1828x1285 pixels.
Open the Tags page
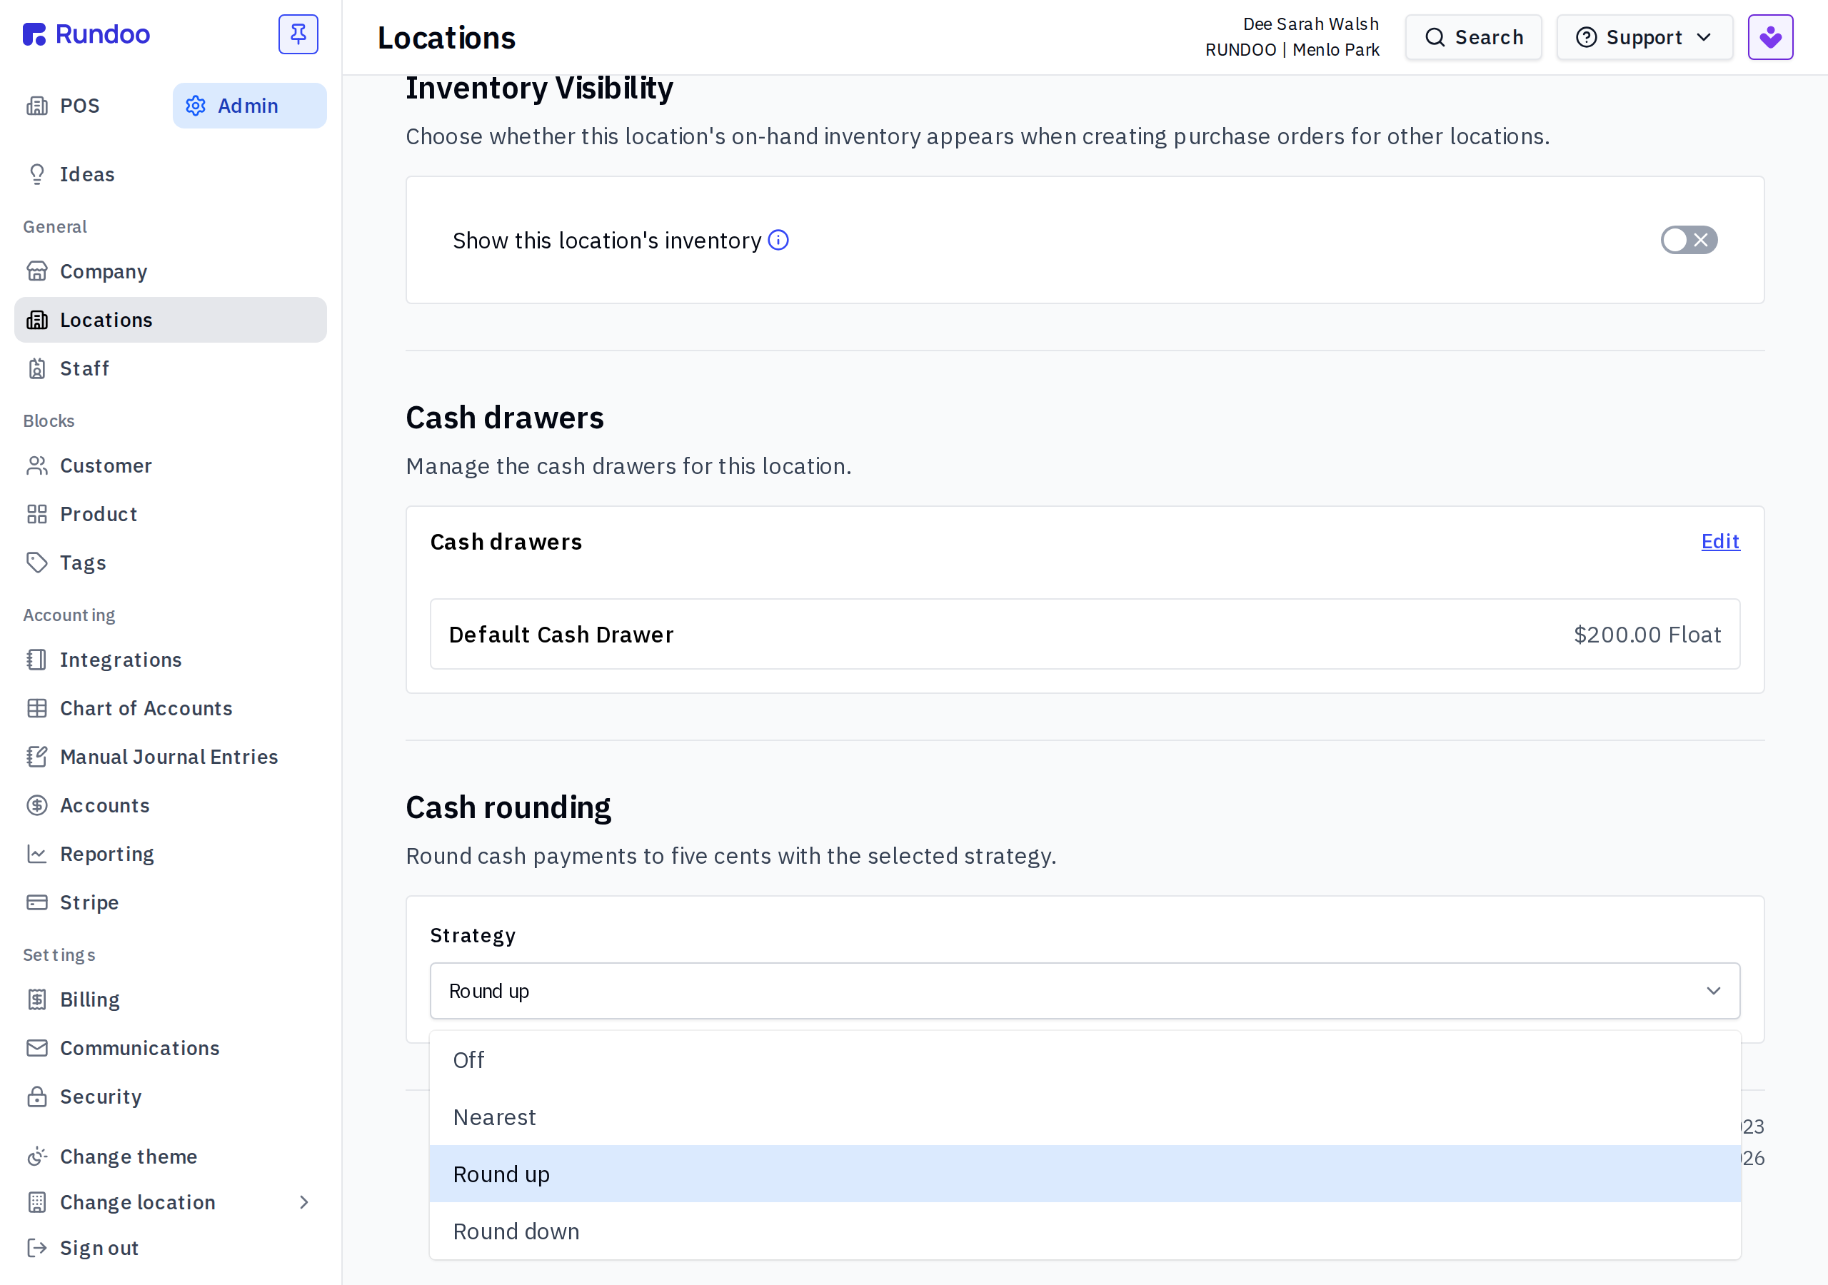tap(171, 563)
